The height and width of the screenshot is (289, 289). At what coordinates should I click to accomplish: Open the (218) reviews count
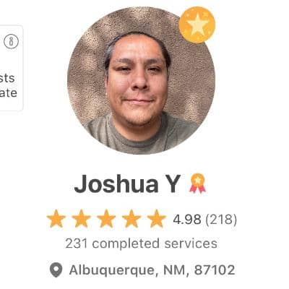point(221,220)
